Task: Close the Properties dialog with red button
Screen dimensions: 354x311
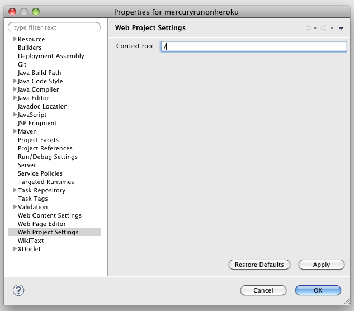Action: coord(12,12)
